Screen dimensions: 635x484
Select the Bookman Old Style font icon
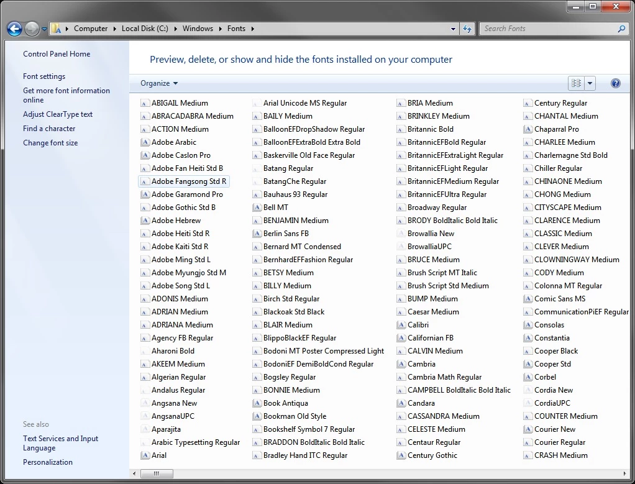coord(257,416)
